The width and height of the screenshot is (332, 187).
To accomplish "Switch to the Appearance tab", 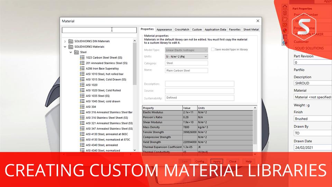I will click(164, 30).
